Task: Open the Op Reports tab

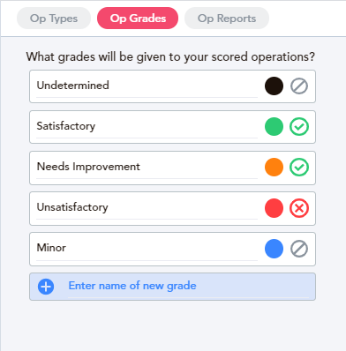Action: point(227,19)
